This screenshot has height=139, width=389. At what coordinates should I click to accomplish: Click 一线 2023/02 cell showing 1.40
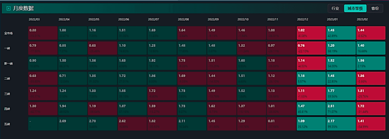pos(371,48)
